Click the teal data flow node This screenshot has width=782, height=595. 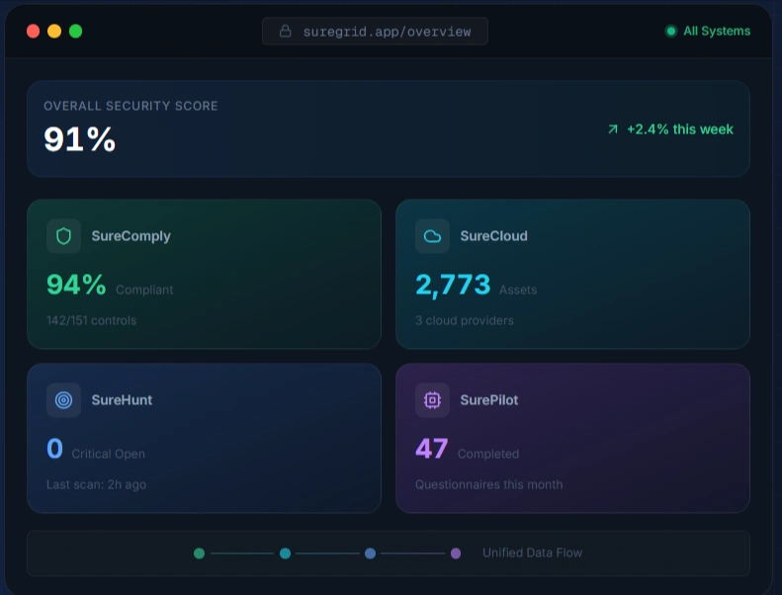(285, 553)
